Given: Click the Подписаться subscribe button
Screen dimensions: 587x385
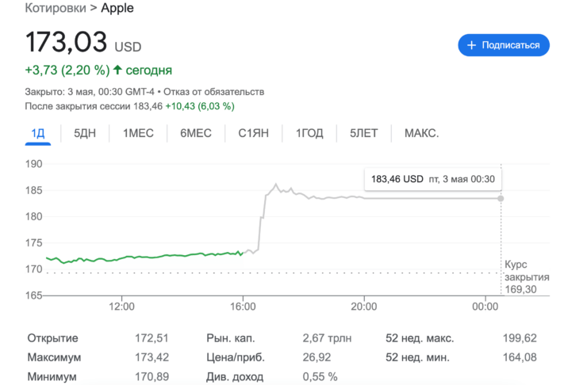Looking at the screenshot, I should click(504, 45).
